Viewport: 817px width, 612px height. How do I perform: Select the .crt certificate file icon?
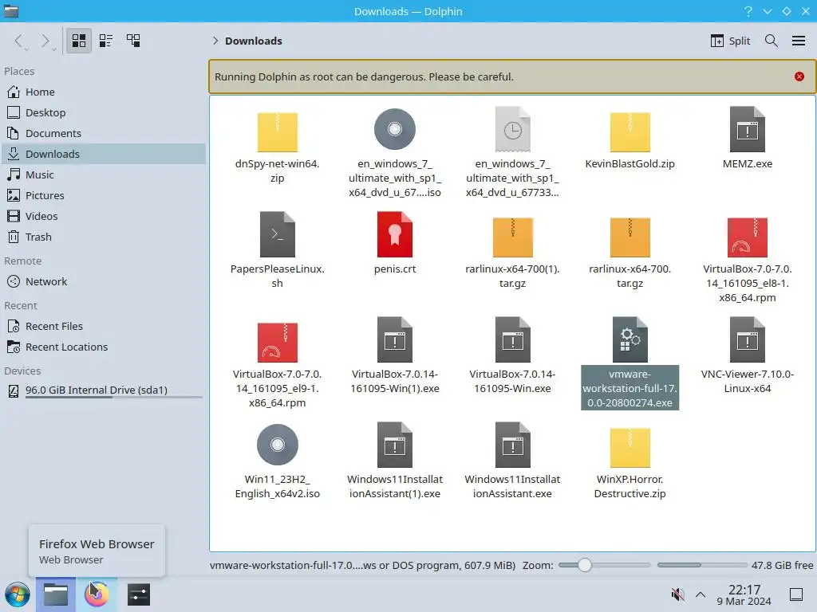point(394,234)
